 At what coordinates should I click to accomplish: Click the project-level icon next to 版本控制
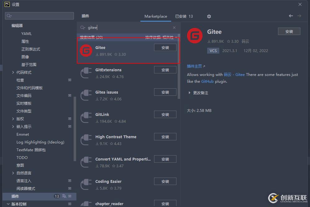70,204
